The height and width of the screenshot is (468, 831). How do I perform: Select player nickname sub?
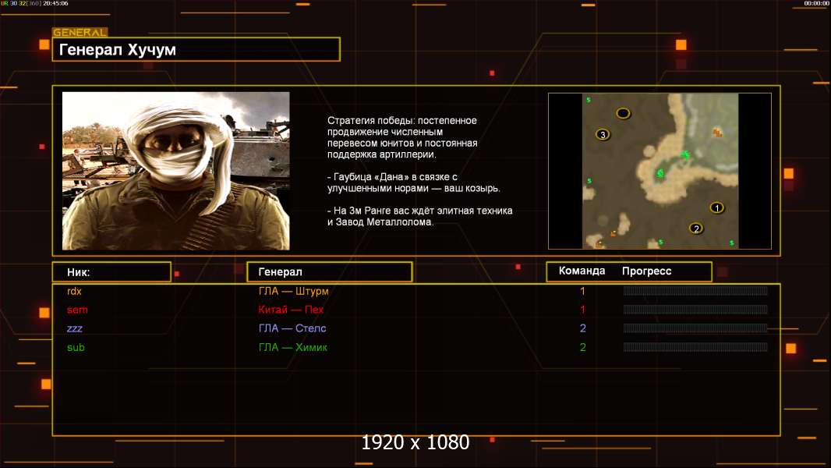pos(76,348)
